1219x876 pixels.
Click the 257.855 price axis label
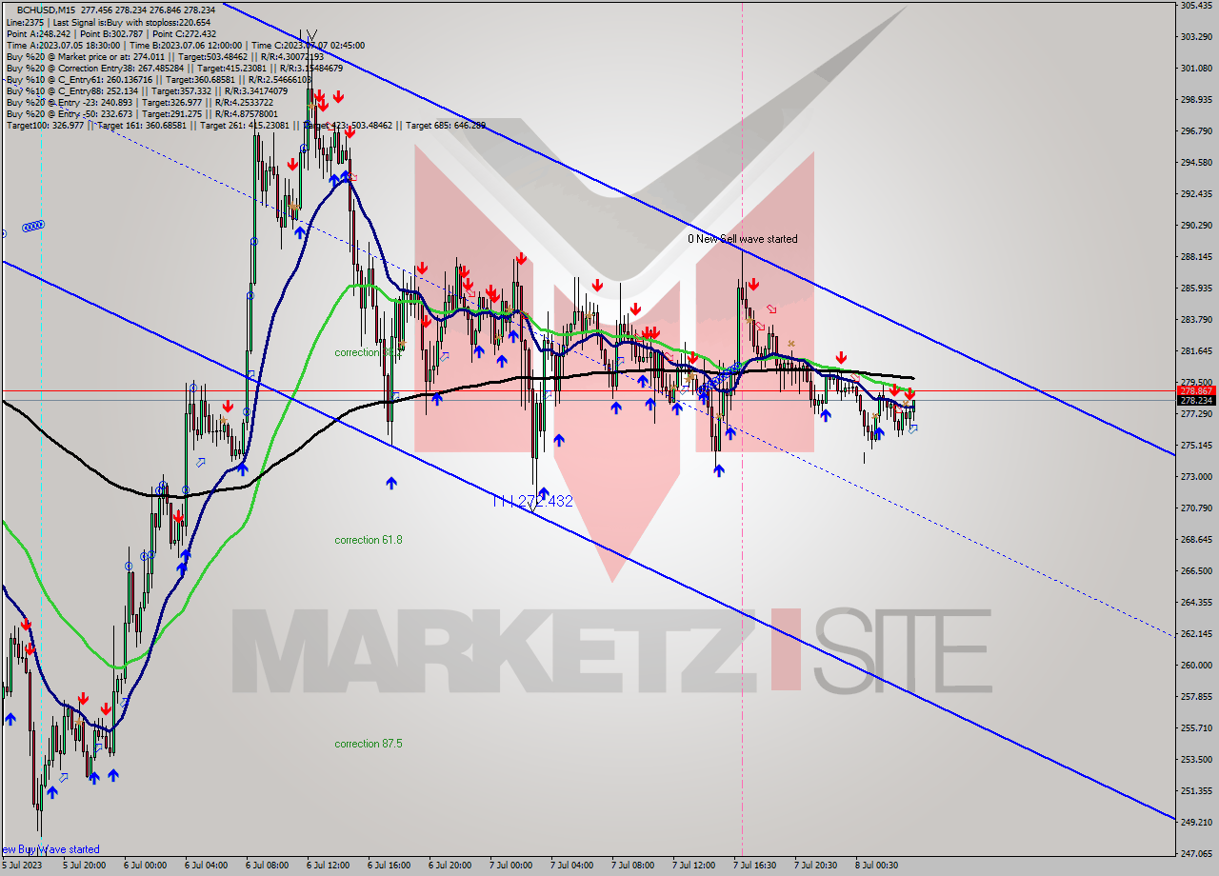[1196, 697]
